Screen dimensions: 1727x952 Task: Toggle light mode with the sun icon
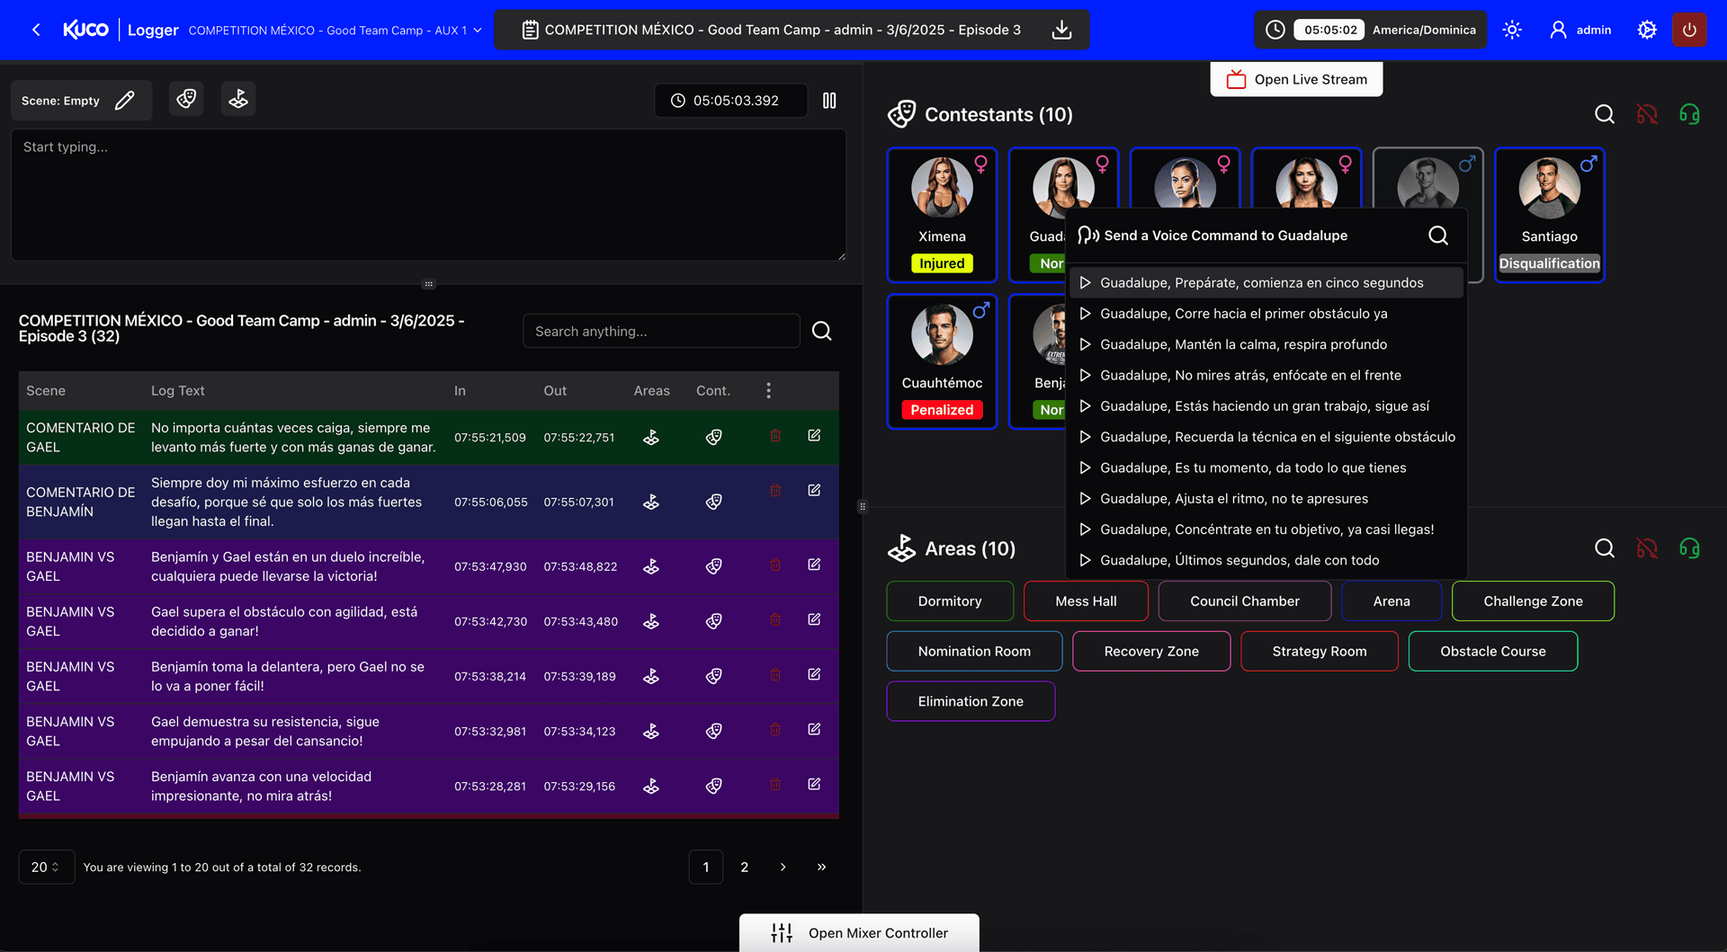tap(1511, 30)
